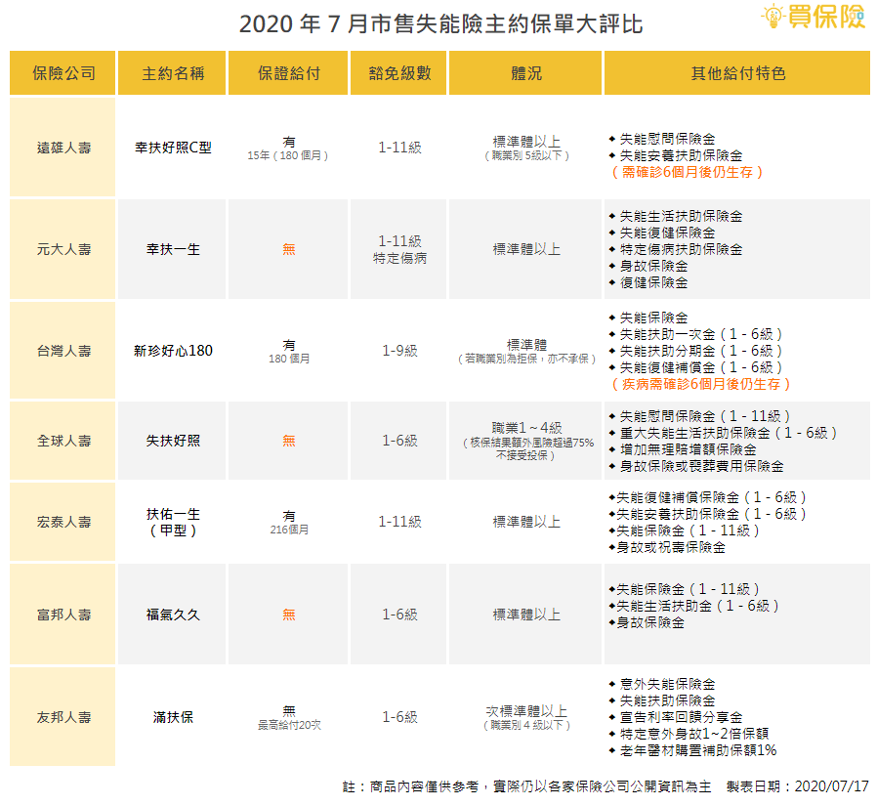Select the 其他給付特色 column header
Viewport: 877px width, 806px height.
click(x=737, y=72)
